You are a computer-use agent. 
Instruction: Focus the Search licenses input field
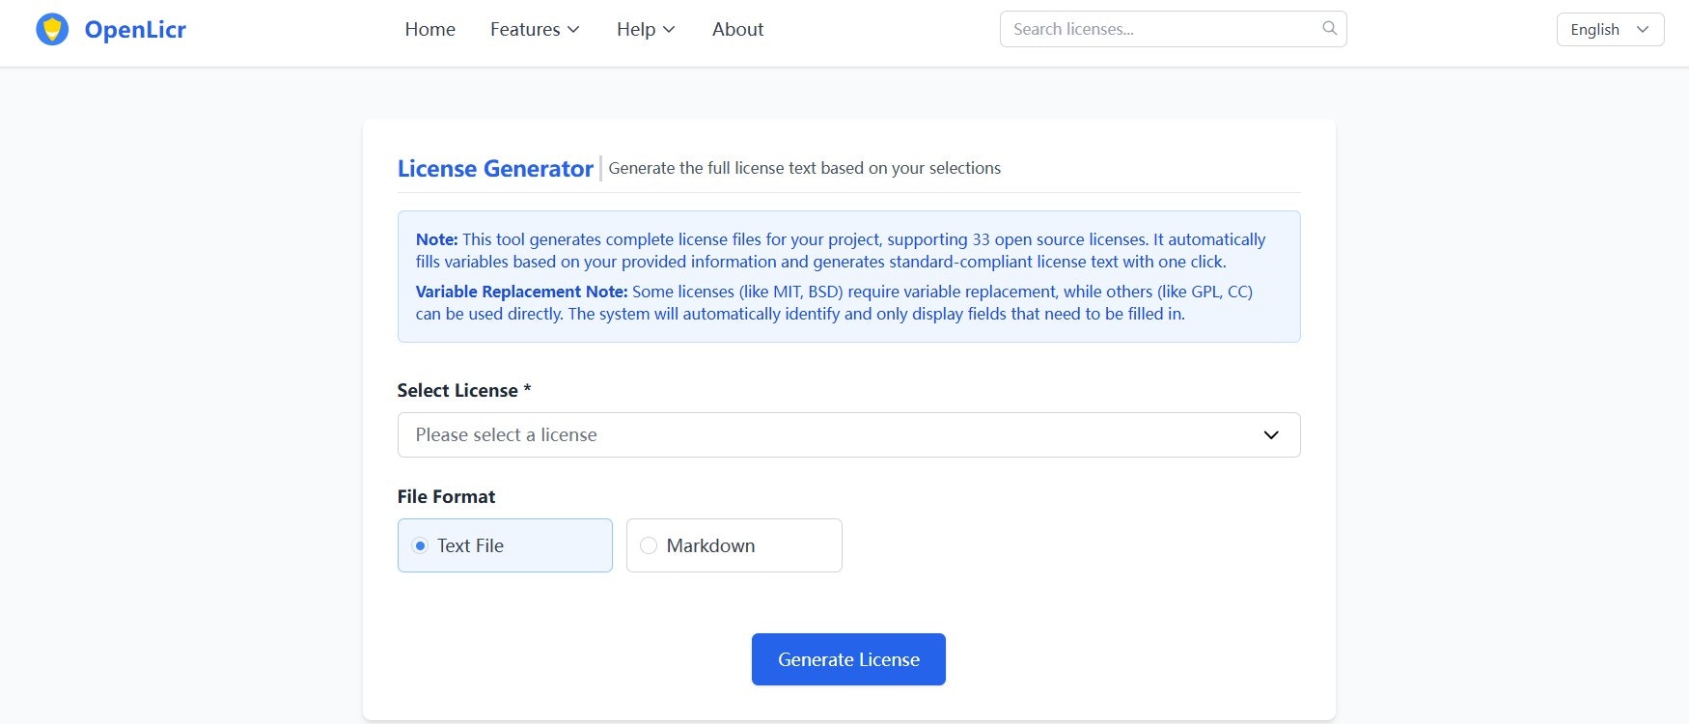1173,29
